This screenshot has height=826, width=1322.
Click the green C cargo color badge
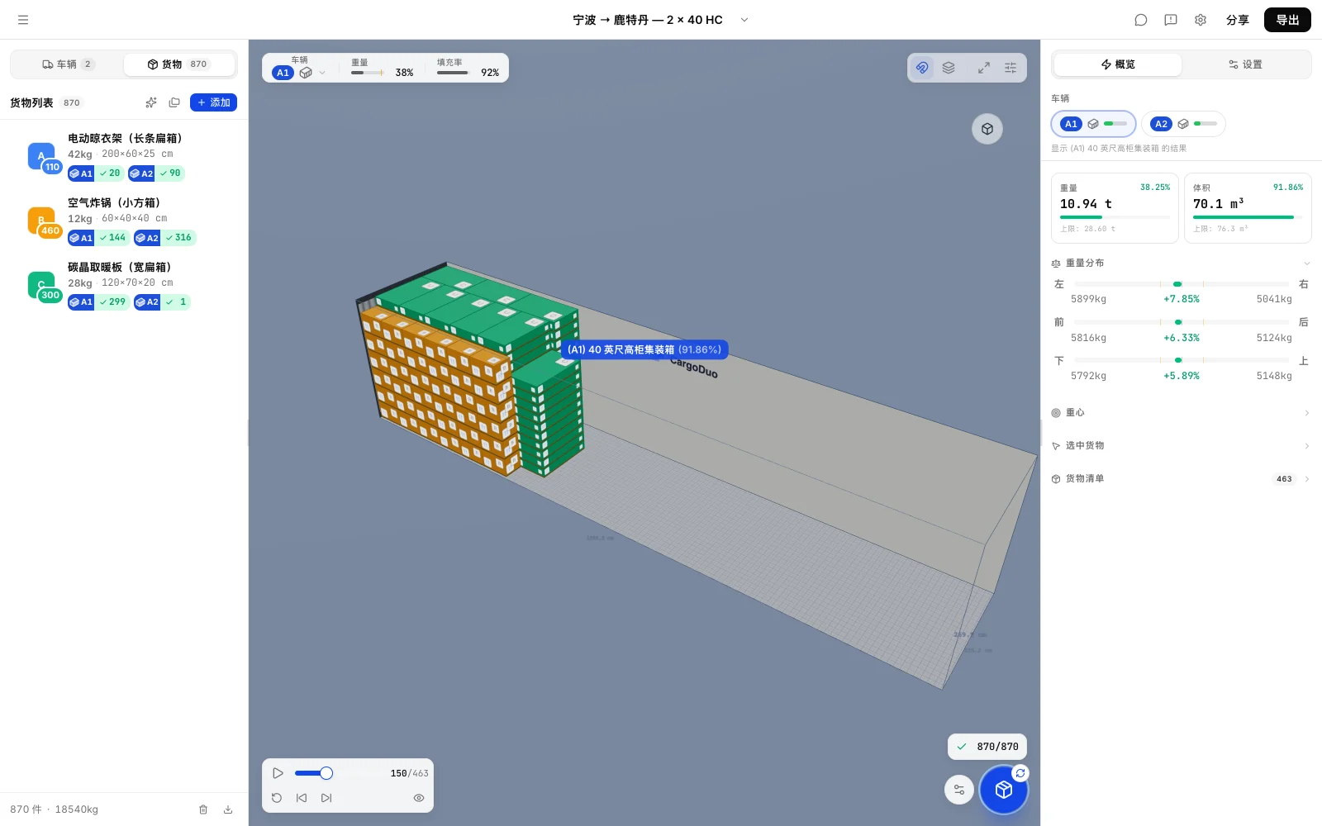pyautogui.click(x=41, y=285)
